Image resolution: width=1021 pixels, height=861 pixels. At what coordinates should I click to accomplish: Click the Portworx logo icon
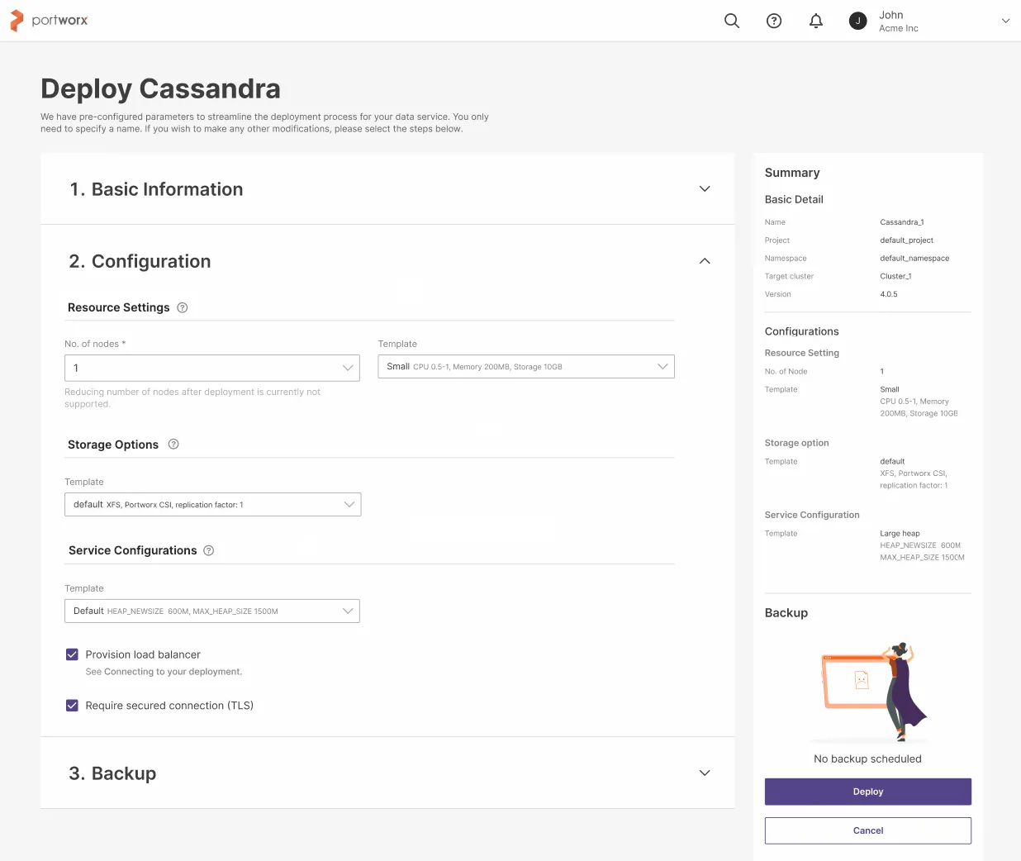click(x=17, y=21)
